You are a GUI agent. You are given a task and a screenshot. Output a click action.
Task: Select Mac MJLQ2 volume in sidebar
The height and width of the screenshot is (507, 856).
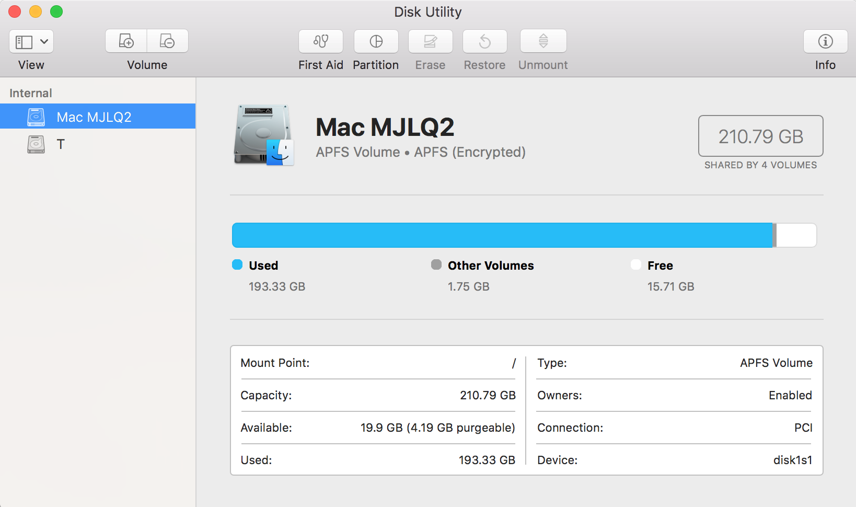tap(98, 116)
